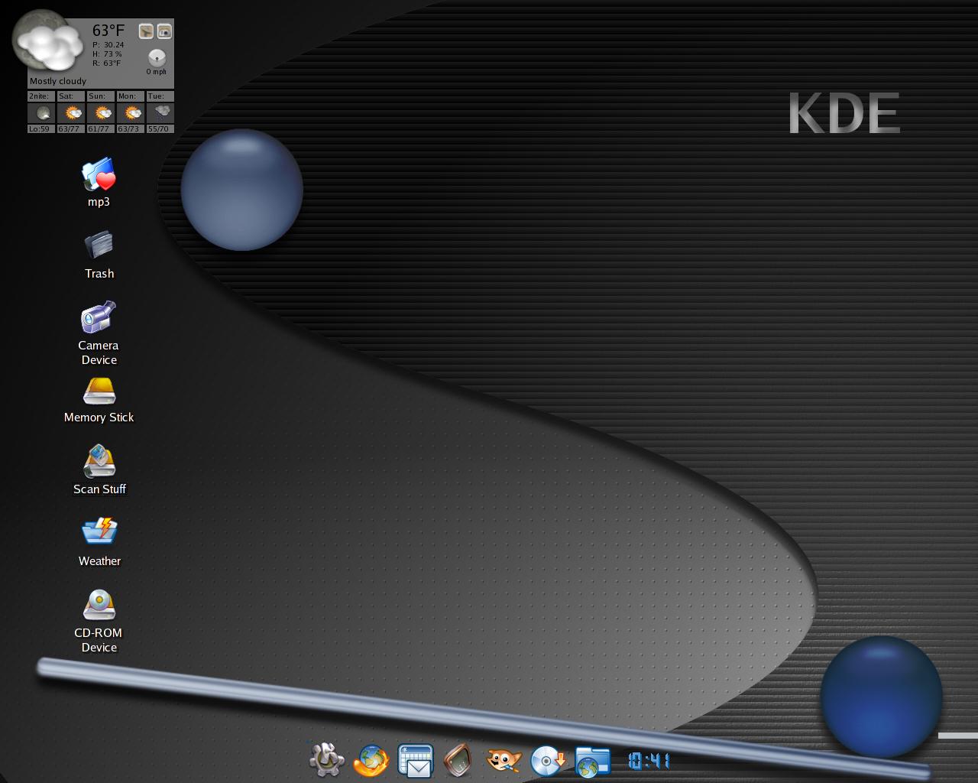Click the 'Mostly cloudy' condition text
Screen dimensions: 978x783
58,81
